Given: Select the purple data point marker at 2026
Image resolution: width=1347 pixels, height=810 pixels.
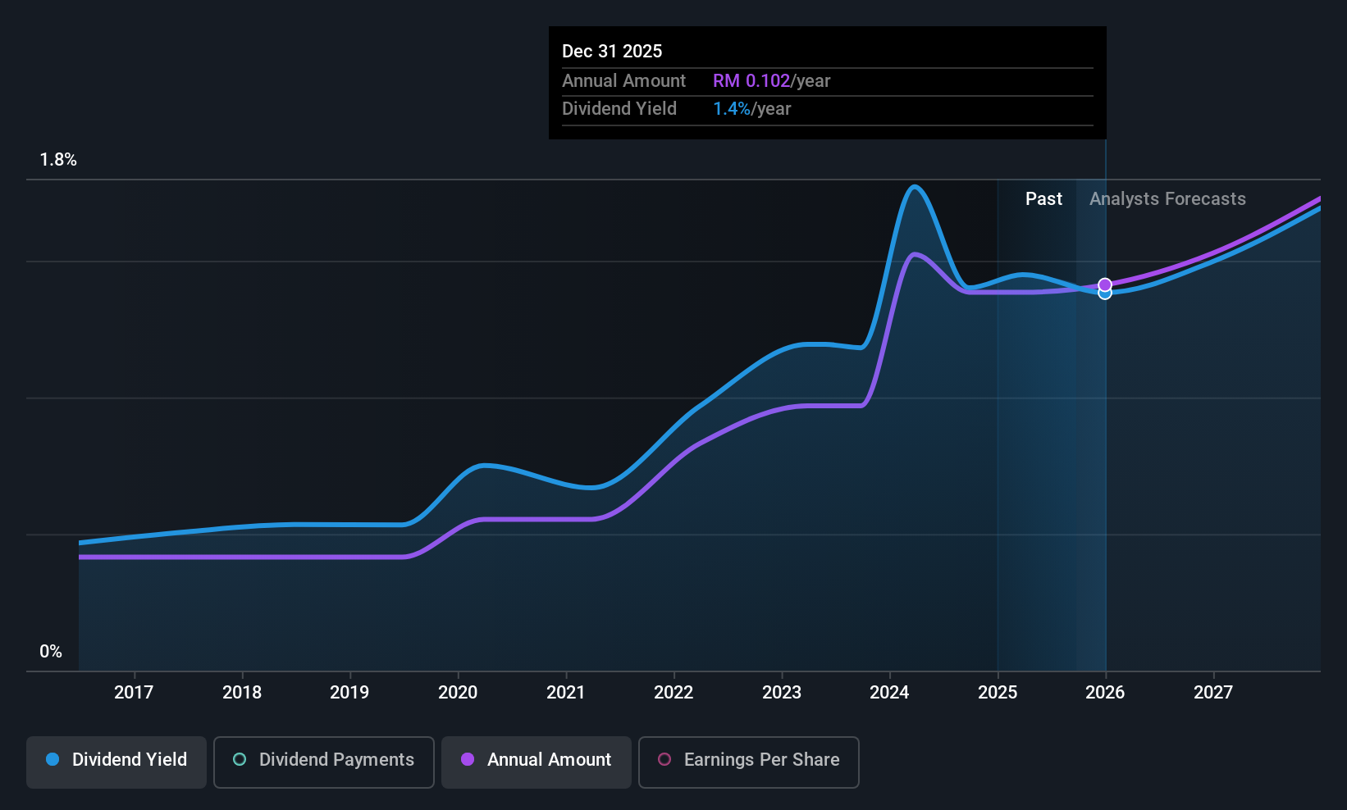Looking at the screenshot, I should pyautogui.click(x=1105, y=284).
